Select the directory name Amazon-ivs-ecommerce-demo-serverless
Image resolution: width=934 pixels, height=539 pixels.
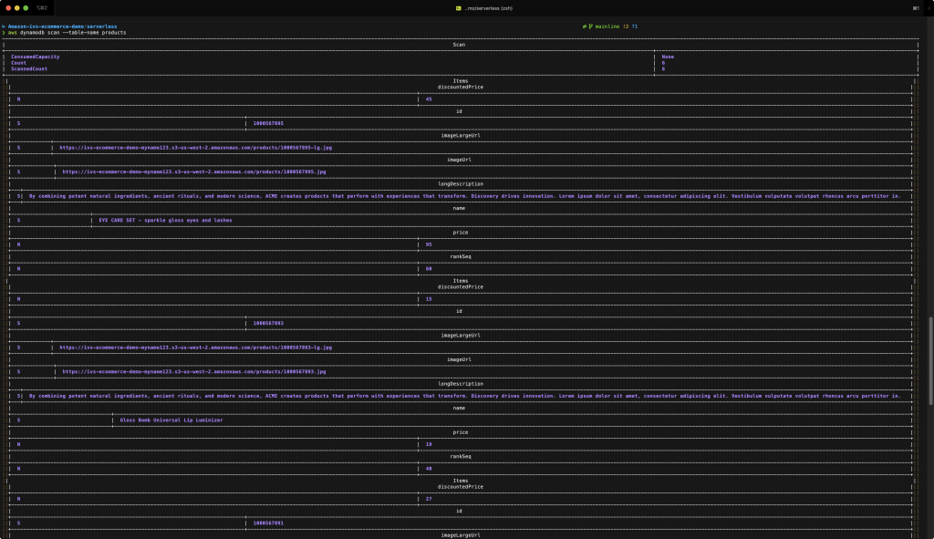[x=64, y=26]
